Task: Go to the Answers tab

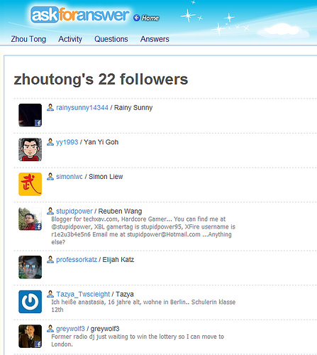Action: [155, 39]
